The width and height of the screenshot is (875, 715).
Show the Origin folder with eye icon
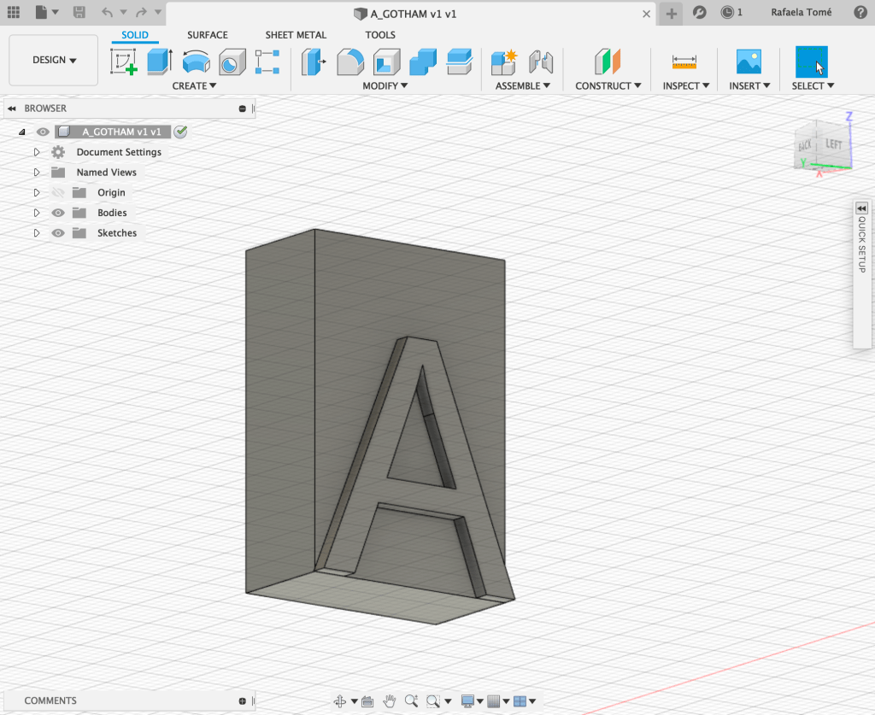coord(58,193)
